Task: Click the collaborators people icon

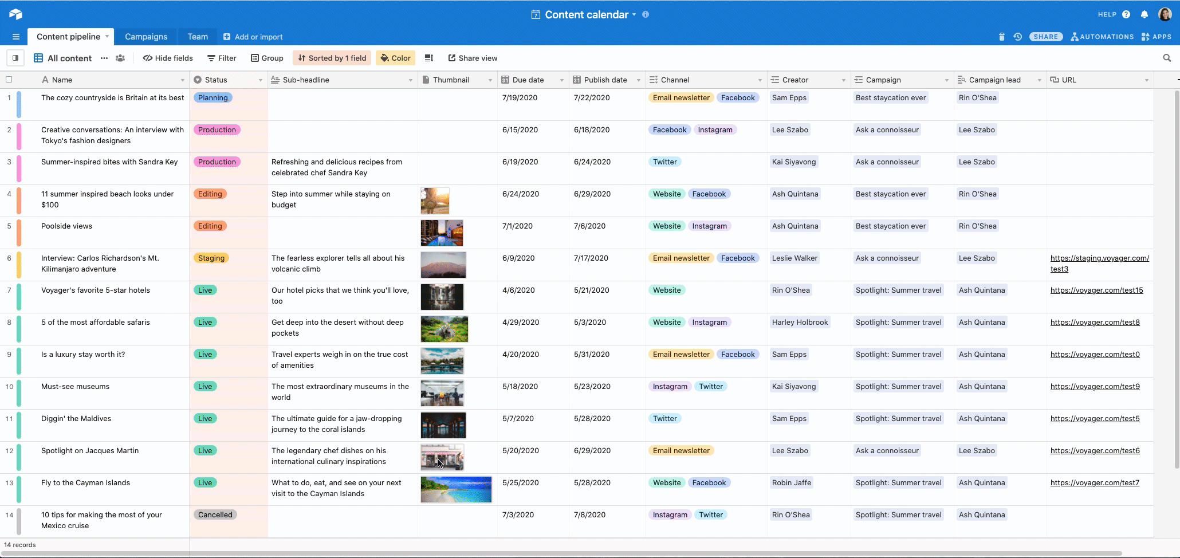Action: [x=120, y=58]
